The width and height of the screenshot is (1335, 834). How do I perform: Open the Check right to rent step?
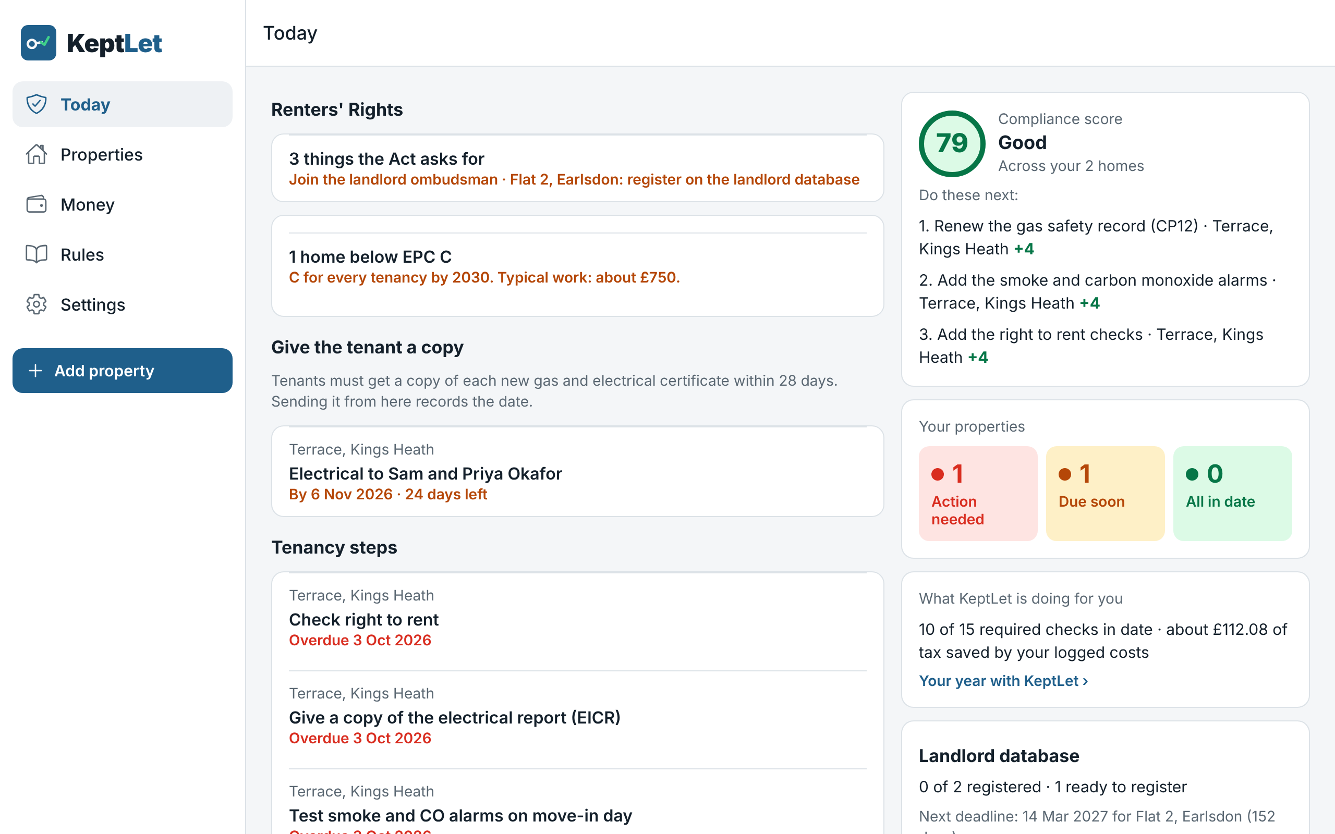[578, 622]
